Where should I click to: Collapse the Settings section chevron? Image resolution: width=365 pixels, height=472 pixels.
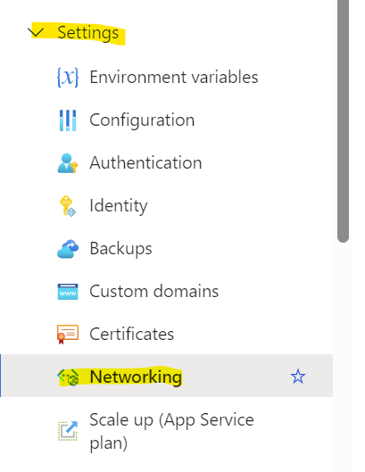click(x=36, y=31)
